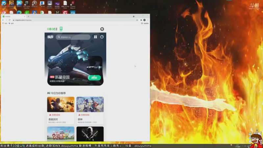This screenshot has width=263, height=148.
Task: Click the Migu green logo
Action: coord(52,29)
